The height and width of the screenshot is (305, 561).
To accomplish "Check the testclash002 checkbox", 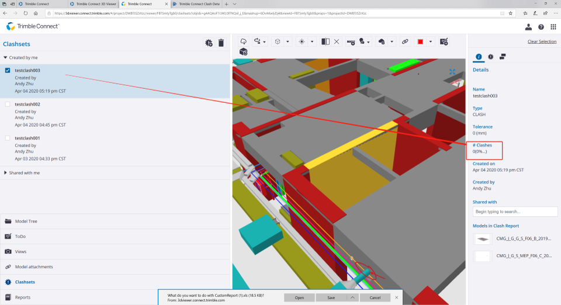I will tap(8, 105).
